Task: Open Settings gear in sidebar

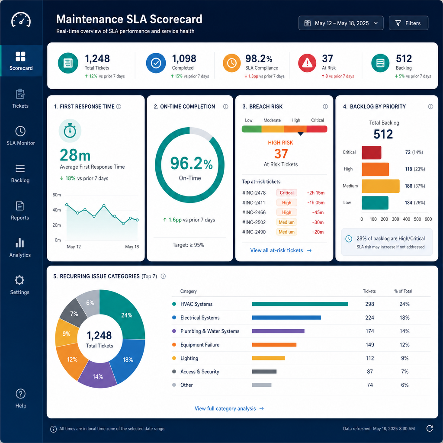Action: (19, 285)
